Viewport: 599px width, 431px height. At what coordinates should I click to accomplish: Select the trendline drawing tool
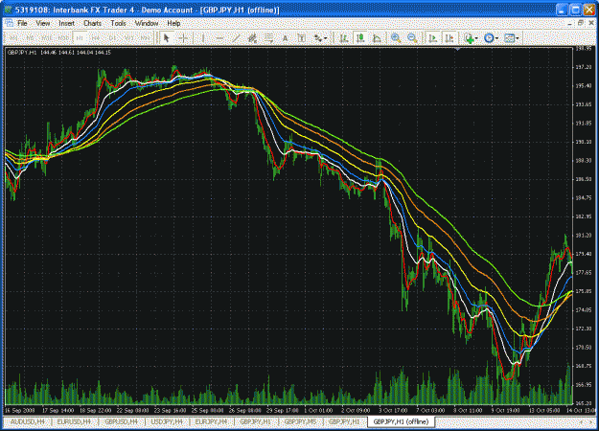point(236,38)
